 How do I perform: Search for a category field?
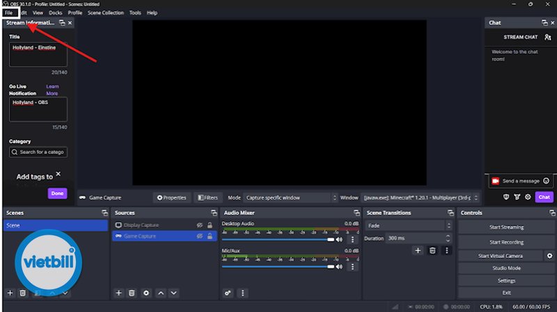pyautogui.click(x=38, y=152)
